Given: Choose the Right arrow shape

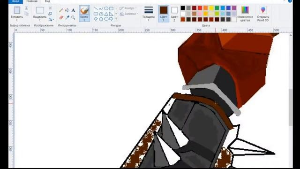Looking at the screenshot, I should pos(112,19).
